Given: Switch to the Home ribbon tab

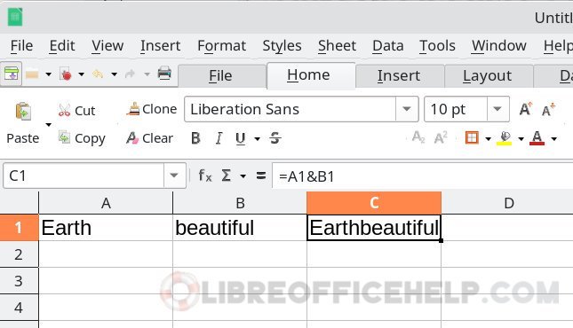Looking at the screenshot, I should [x=311, y=75].
